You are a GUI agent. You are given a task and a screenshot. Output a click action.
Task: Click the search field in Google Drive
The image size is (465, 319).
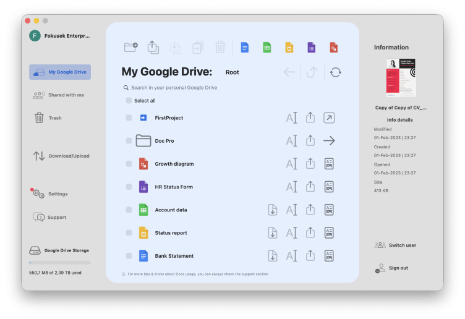pos(174,88)
